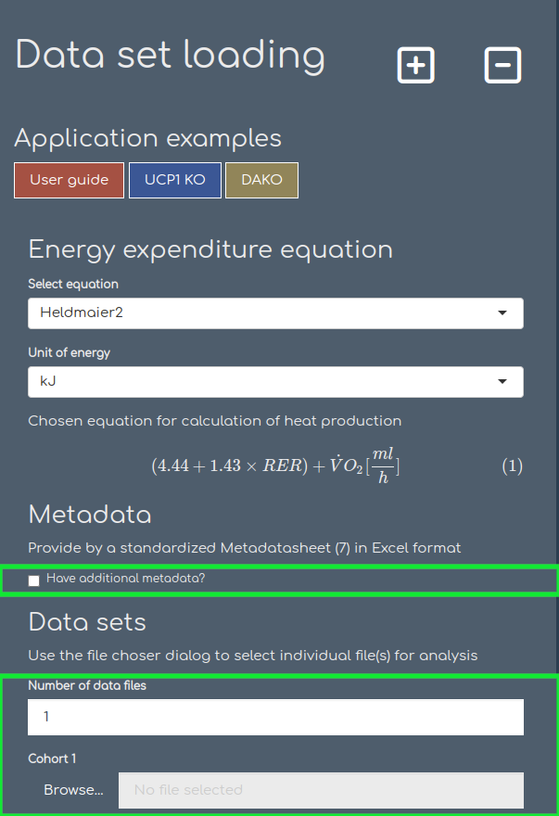Click the heat production equation formula
559x816 pixels.
[276, 465]
